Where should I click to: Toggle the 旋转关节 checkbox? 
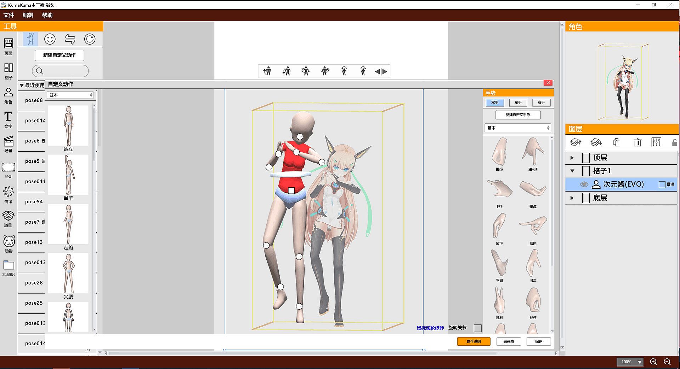click(477, 328)
